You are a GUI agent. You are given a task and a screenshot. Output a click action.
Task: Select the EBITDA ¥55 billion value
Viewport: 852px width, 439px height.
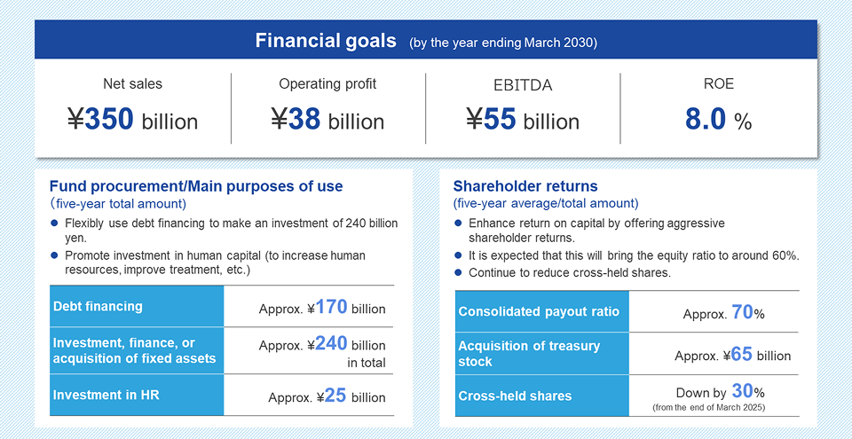[522, 120]
